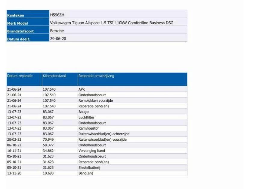Click the 'Brandstofsoort' label cell
The image size is (253, 189).
click(28, 30)
